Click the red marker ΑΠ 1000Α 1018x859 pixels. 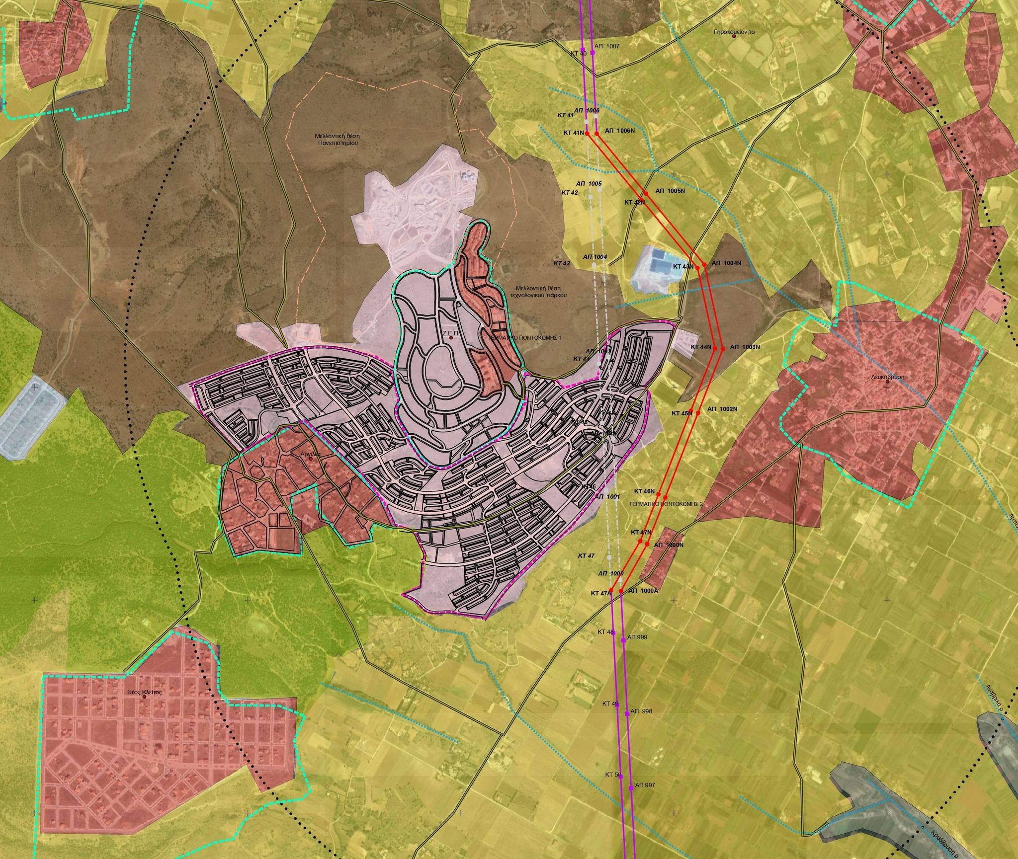621,591
